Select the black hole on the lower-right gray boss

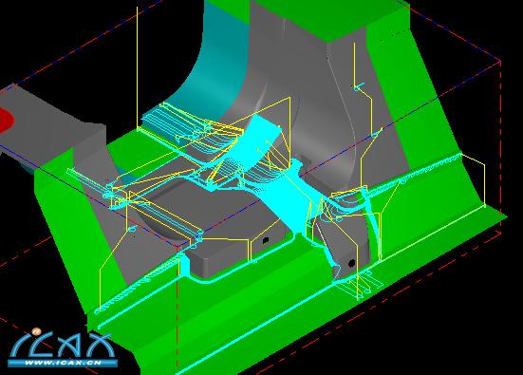coord(351,263)
